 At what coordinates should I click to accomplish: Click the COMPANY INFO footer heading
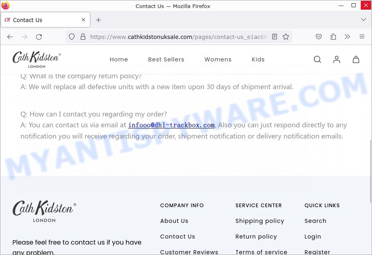coord(182,205)
